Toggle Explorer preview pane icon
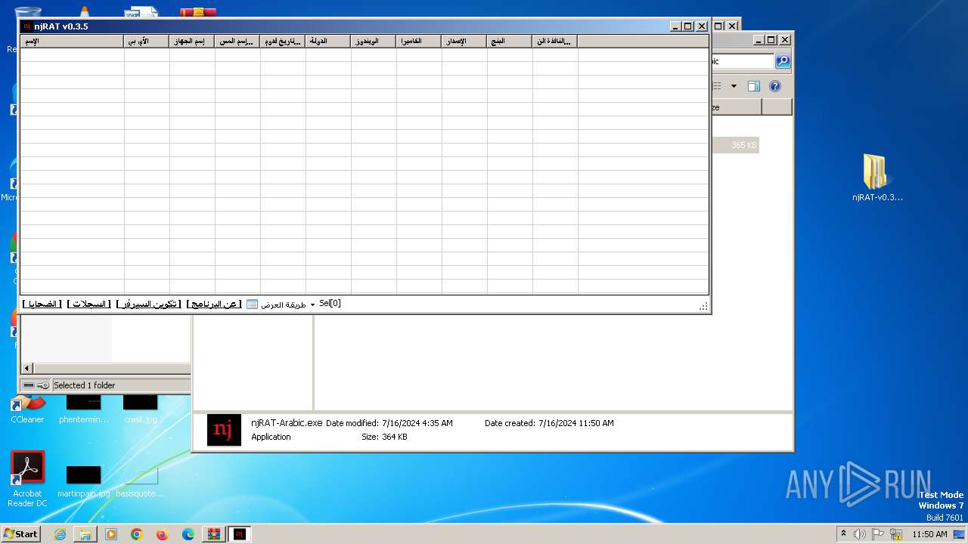Viewport: 968px width, 544px height. point(753,86)
